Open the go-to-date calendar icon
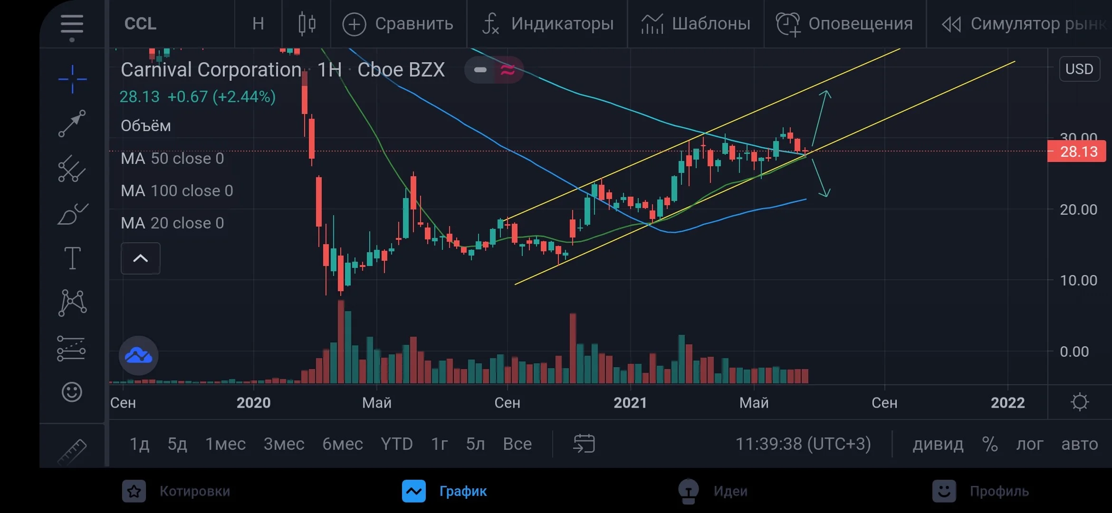The height and width of the screenshot is (513, 1112). tap(584, 444)
